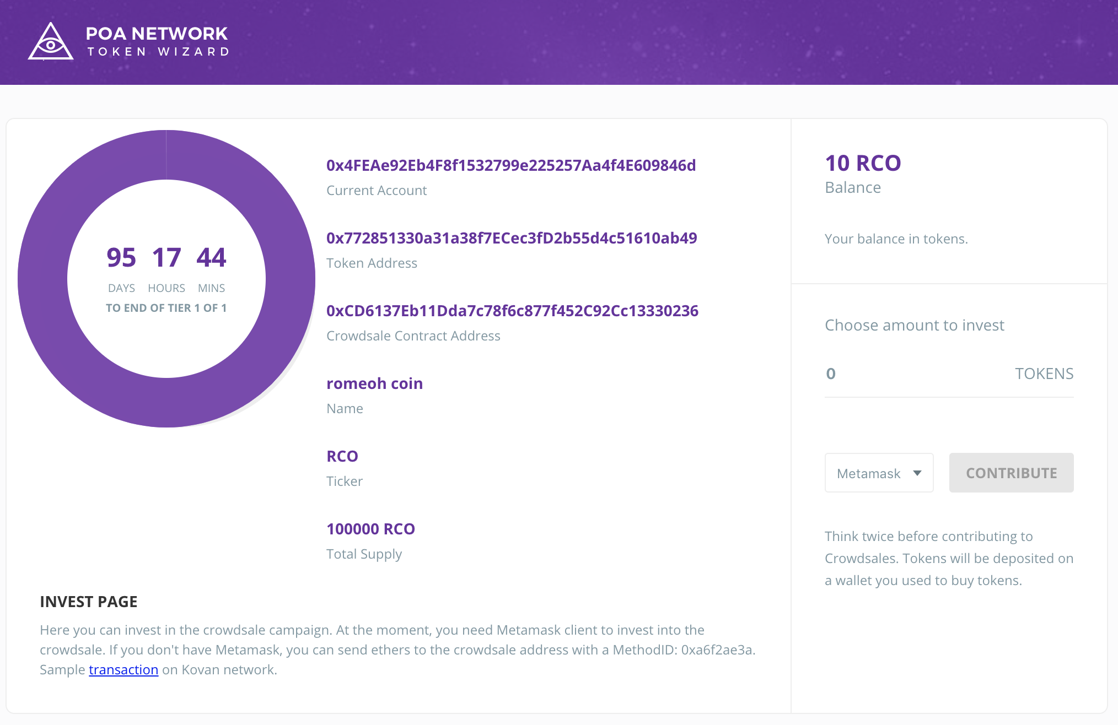Click the dropdown arrow beside Metamask

[917, 473]
